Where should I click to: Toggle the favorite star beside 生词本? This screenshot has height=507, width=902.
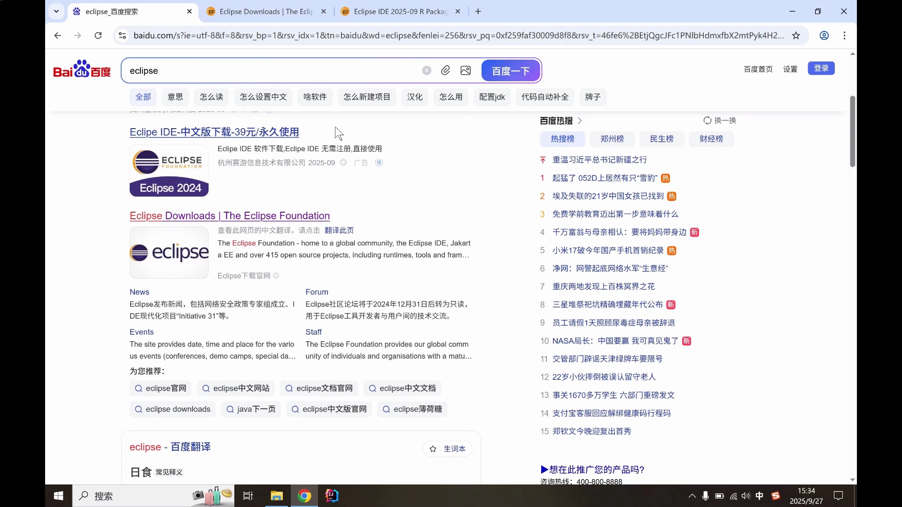point(433,449)
